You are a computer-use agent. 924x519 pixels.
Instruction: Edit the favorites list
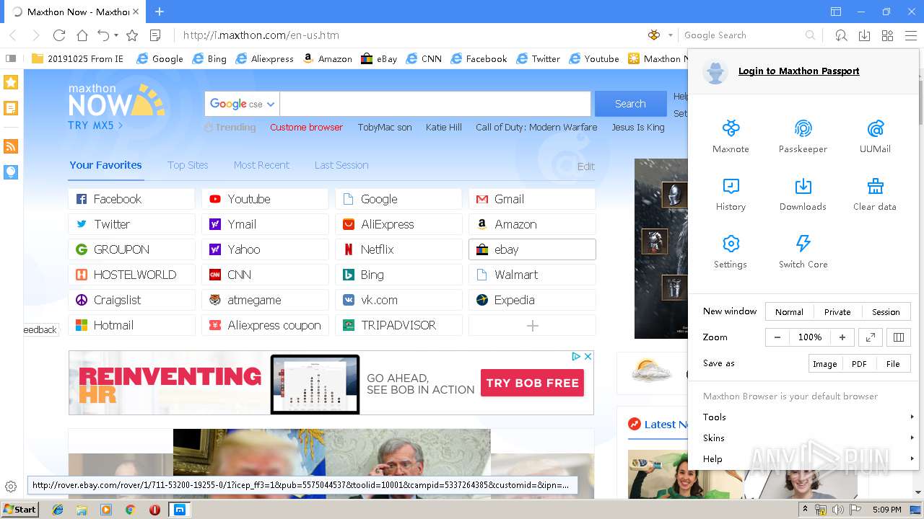[x=585, y=167]
